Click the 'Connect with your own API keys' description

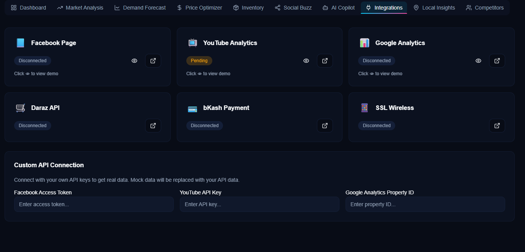127,180
